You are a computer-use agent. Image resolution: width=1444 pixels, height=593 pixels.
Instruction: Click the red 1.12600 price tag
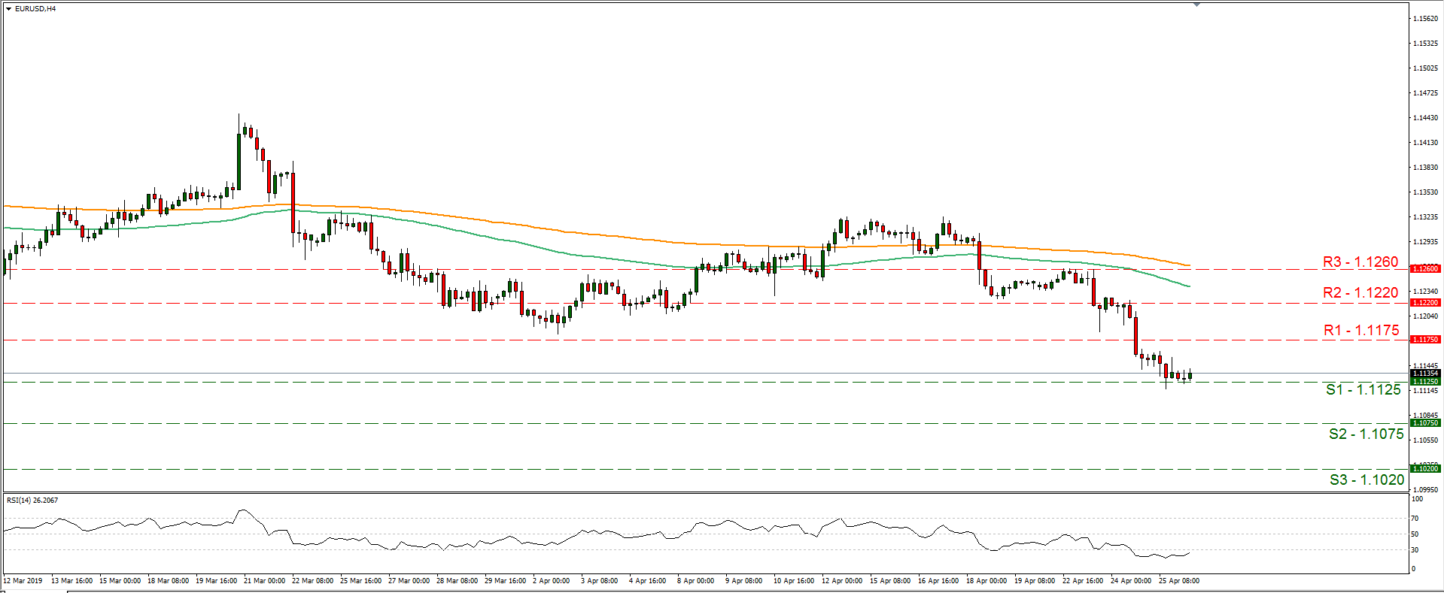pyautogui.click(x=1424, y=269)
